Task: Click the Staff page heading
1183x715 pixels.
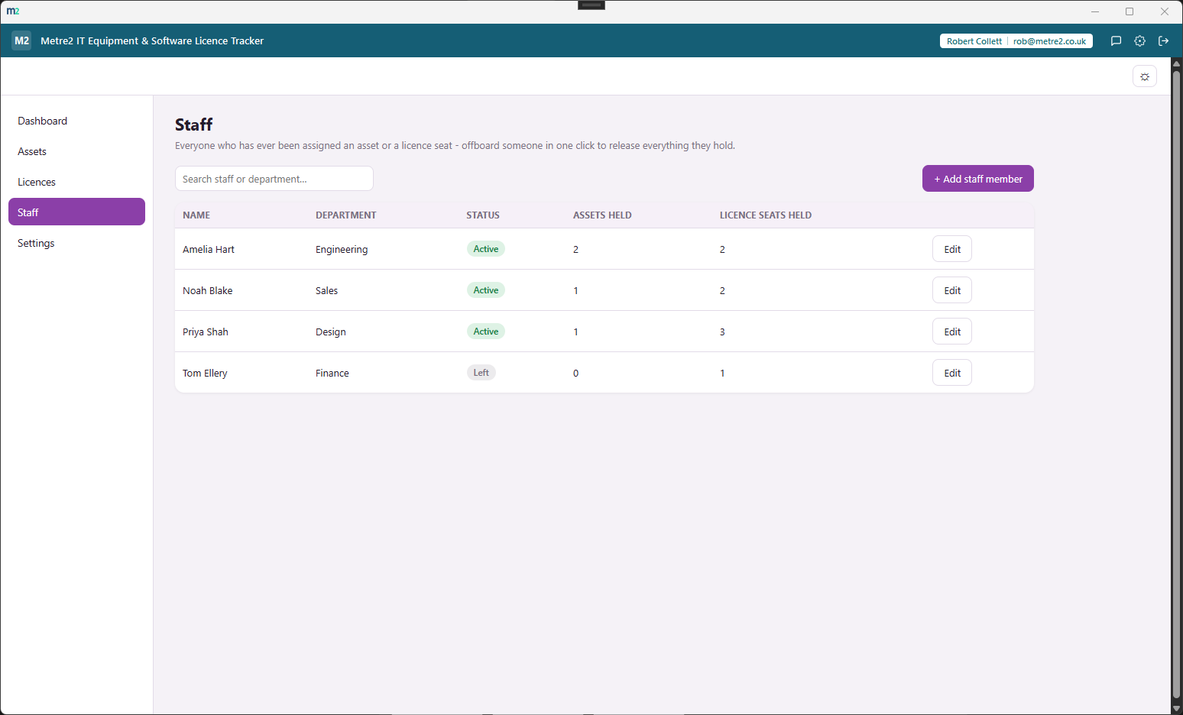Action: 194,125
